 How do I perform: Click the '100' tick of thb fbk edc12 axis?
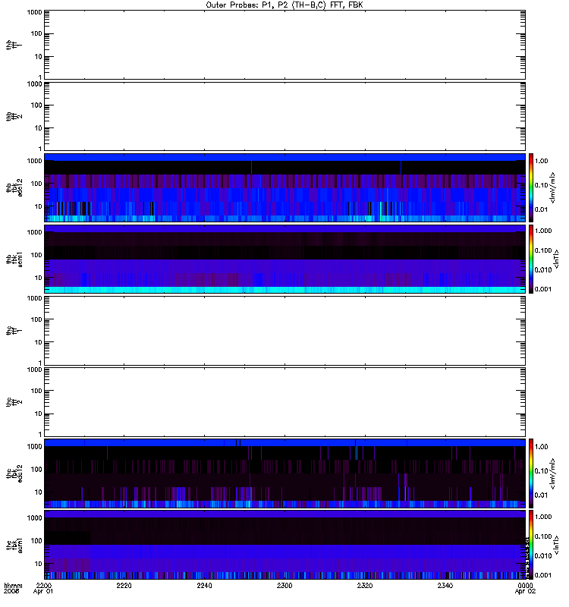point(36,184)
